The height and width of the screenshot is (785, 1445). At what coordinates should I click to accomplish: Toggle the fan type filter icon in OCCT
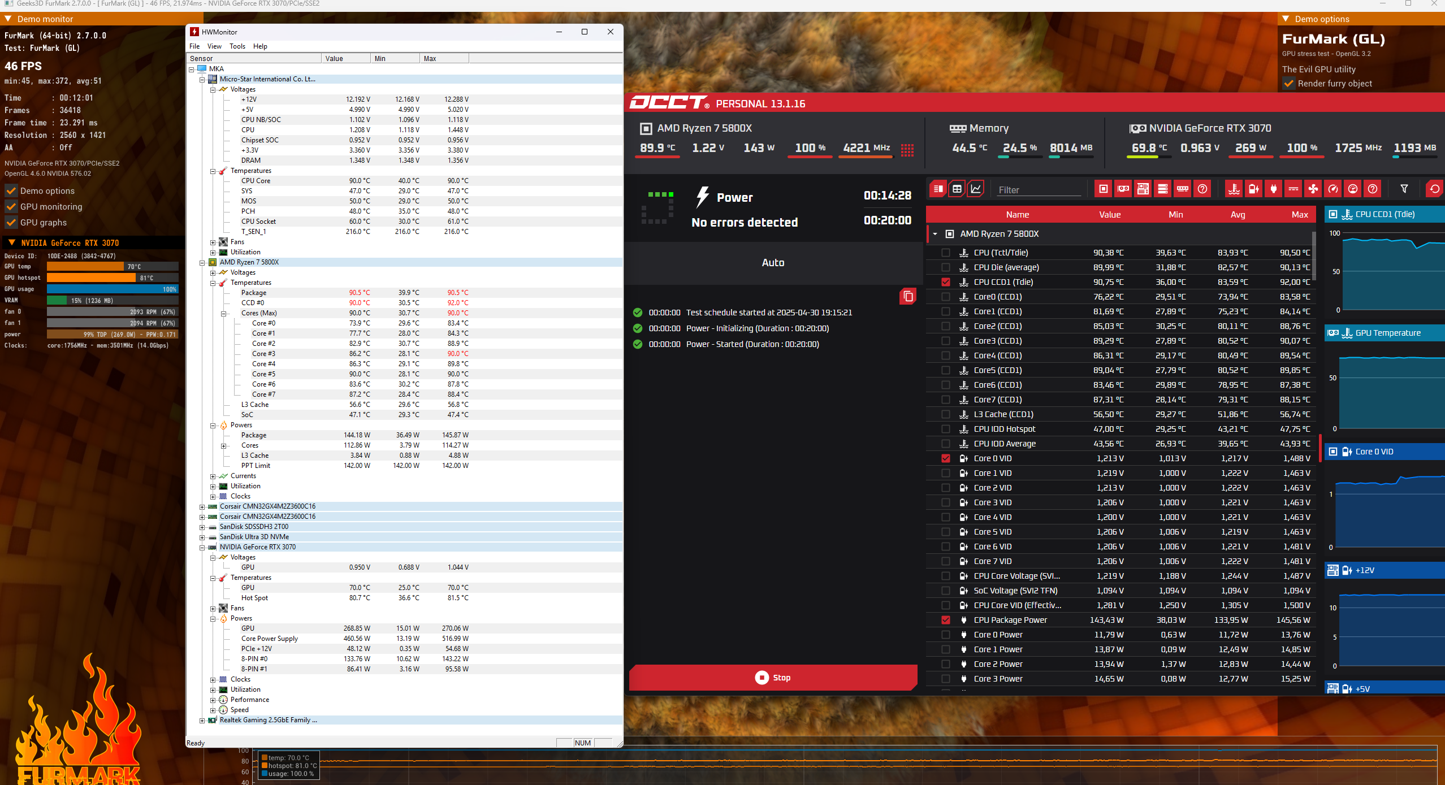(1313, 189)
